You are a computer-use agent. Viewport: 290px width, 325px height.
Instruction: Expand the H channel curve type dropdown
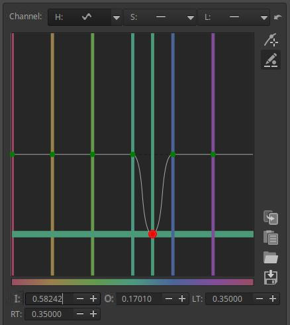pyautogui.click(x=117, y=17)
